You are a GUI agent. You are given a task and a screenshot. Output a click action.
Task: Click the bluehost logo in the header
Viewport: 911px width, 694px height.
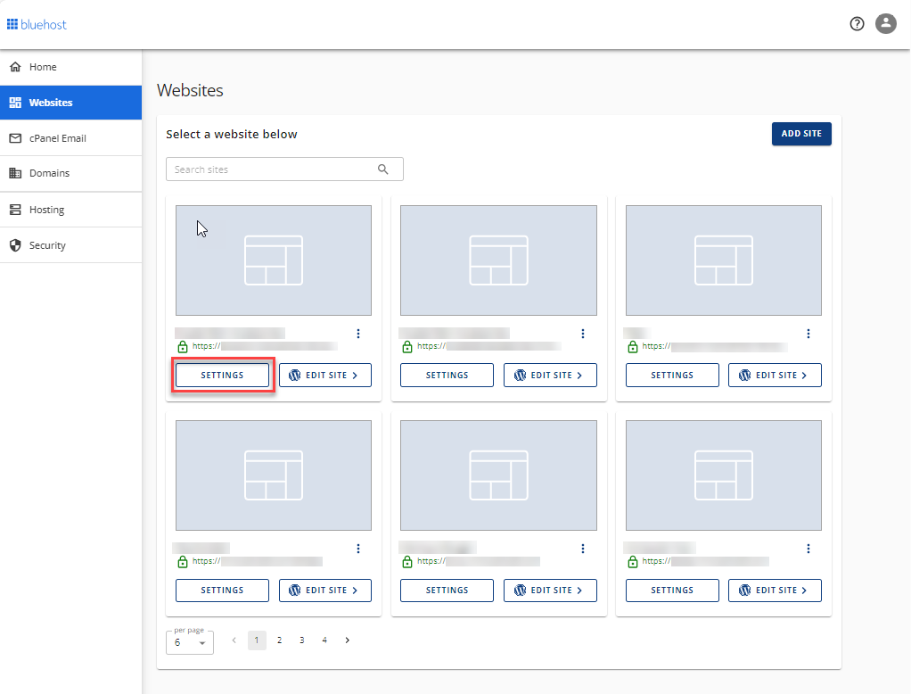click(x=37, y=24)
